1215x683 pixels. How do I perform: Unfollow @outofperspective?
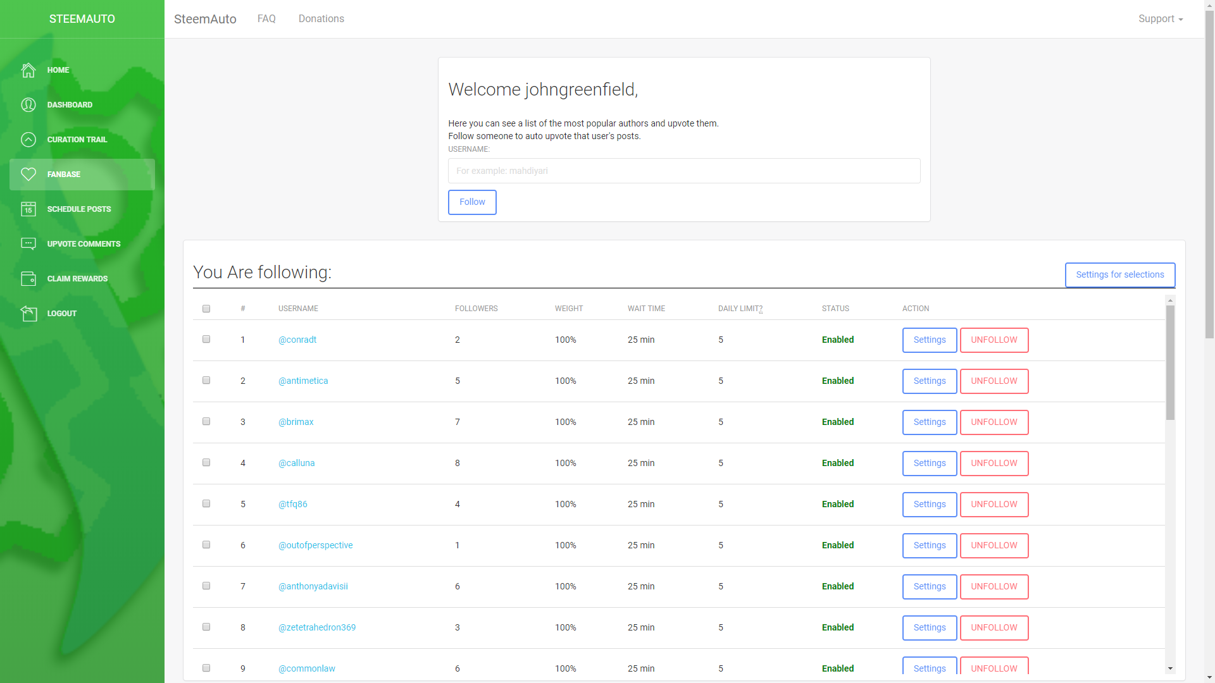pos(994,546)
